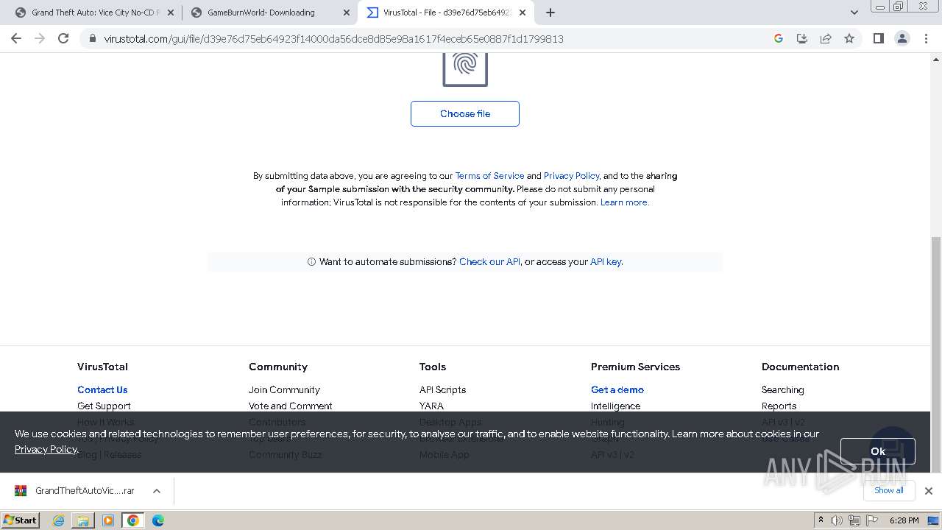
Task: Open the Chrome three-dot menu
Action: coord(927,38)
